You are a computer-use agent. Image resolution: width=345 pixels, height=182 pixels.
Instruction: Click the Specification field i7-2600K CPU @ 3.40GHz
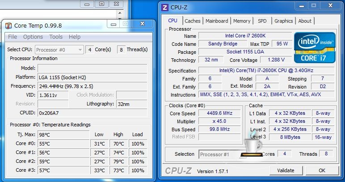tap(266, 70)
